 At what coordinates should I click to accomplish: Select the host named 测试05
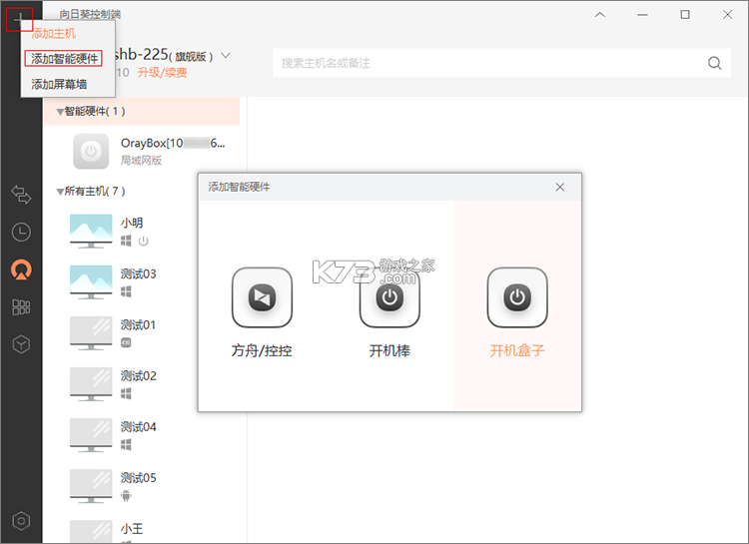coord(139,478)
